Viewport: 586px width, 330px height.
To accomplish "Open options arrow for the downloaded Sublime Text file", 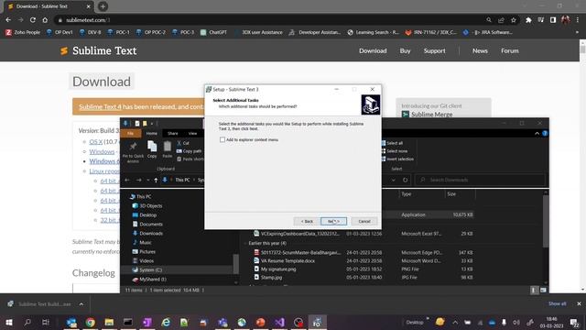I will tap(81, 304).
